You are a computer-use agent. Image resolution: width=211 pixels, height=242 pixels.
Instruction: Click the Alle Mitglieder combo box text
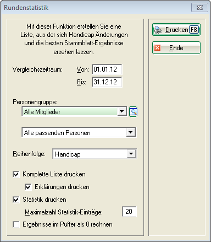42,112
